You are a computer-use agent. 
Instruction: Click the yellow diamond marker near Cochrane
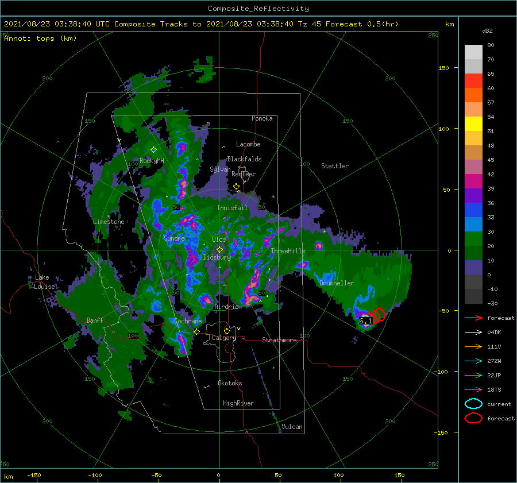[196, 331]
